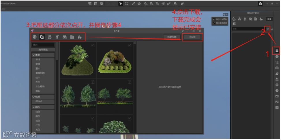Switch to primitive shapes tab in asset library

pyautogui.click(x=80, y=37)
